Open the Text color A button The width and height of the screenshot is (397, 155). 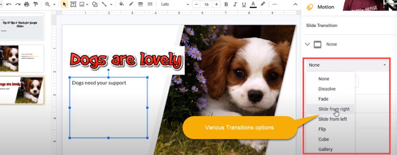[x=253, y=4]
